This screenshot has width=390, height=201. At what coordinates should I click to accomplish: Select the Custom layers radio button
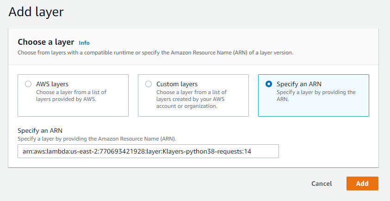pos(149,84)
